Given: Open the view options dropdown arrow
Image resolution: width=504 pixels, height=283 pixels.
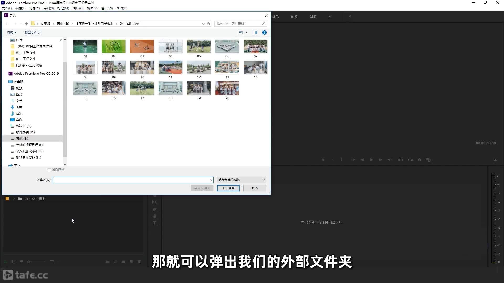Looking at the screenshot, I should pos(246,32).
